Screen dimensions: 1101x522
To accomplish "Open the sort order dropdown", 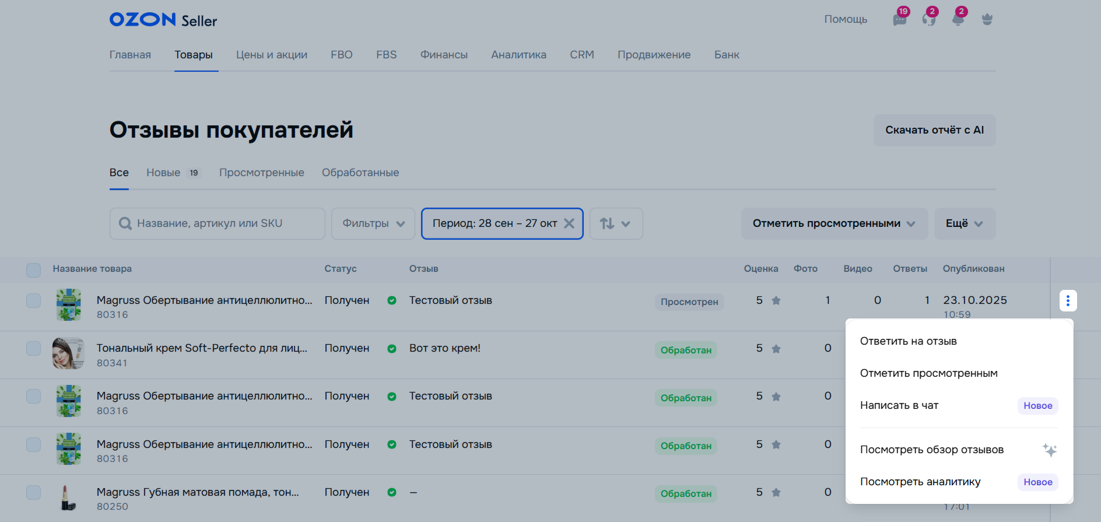I will point(616,223).
